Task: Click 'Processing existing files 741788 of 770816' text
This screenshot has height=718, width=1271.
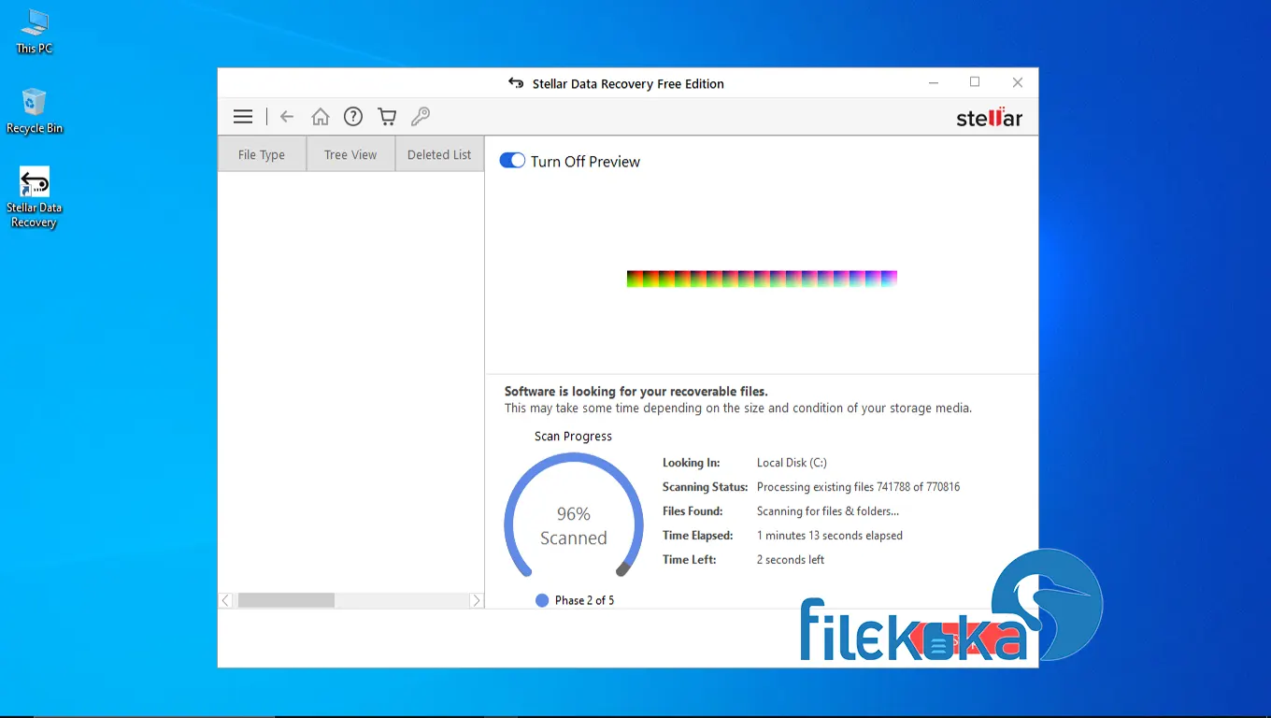Action: [x=858, y=487]
